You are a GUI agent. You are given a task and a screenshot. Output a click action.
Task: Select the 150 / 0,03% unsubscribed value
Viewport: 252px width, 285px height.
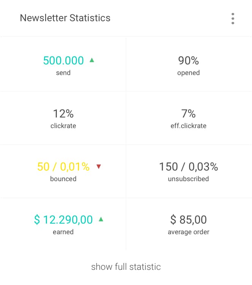(x=189, y=166)
